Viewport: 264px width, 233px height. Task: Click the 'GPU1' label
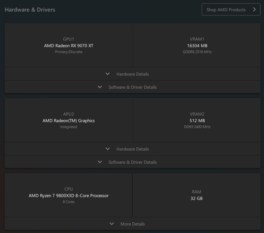[69, 39]
